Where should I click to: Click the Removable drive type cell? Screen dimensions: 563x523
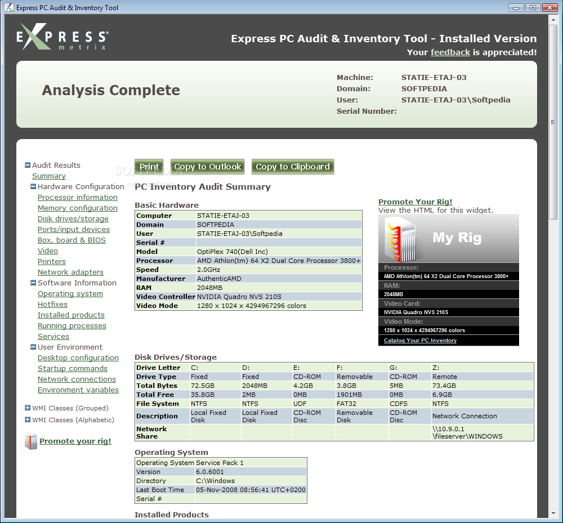[x=362, y=377]
